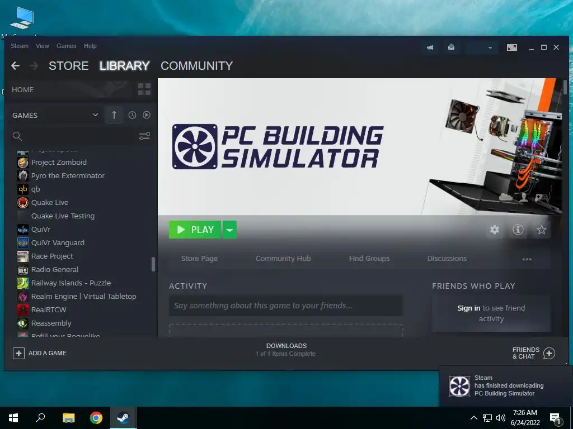
Task: Toggle ready-to-play filter icon
Action: (x=147, y=115)
